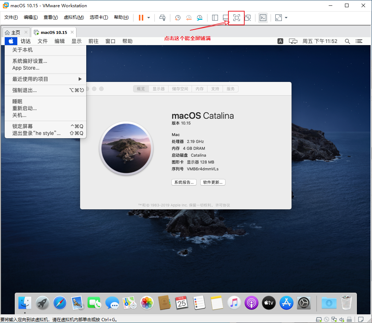Viewport: 372px width, 323px height.
Task: Toggle the library sidebar view icon
Action: point(215,18)
